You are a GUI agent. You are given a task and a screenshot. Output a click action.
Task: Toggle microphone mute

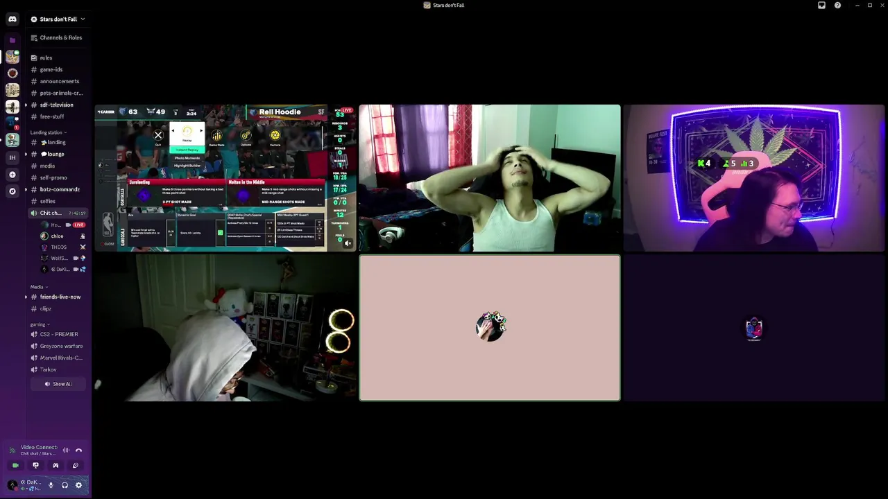(x=51, y=485)
